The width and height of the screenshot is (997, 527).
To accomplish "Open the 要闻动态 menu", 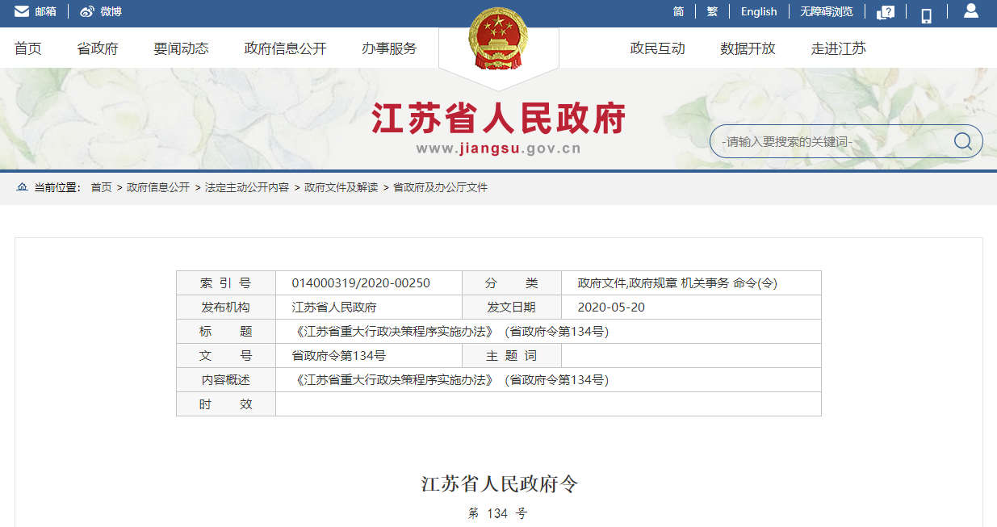I will tap(182, 48).
